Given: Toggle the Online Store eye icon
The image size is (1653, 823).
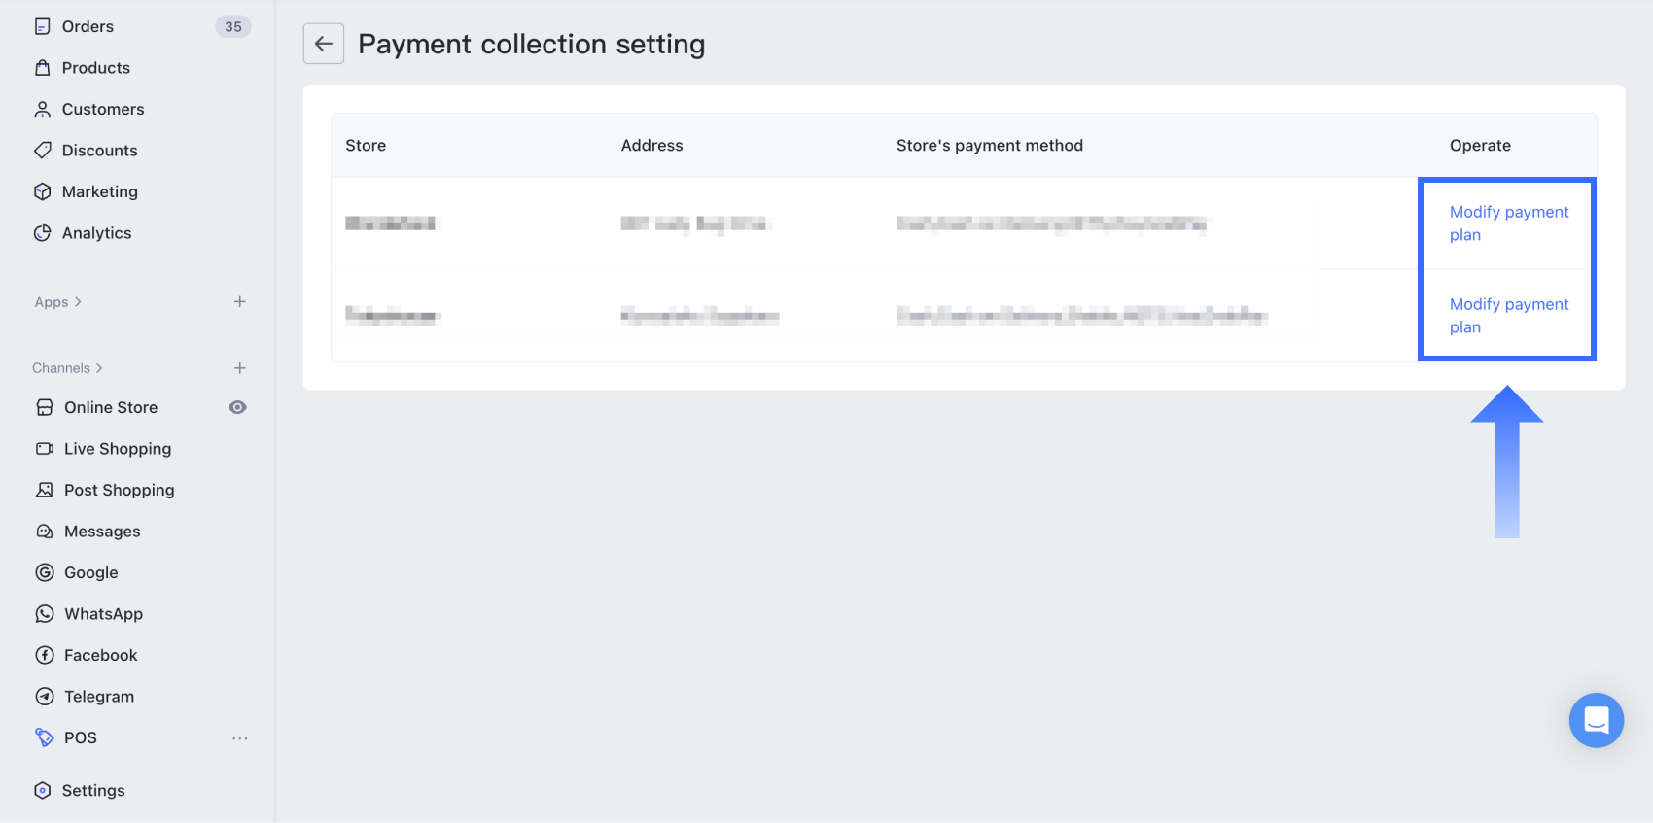Looking at the screenshot, I should coord(237,407).
